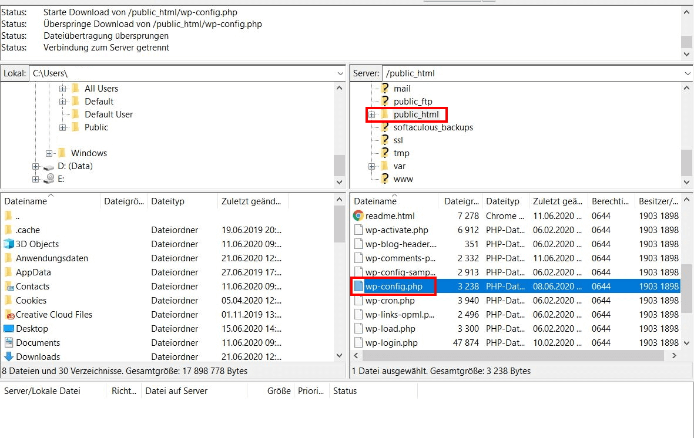Click the Chrome icon for readme.html

[358, 216]
